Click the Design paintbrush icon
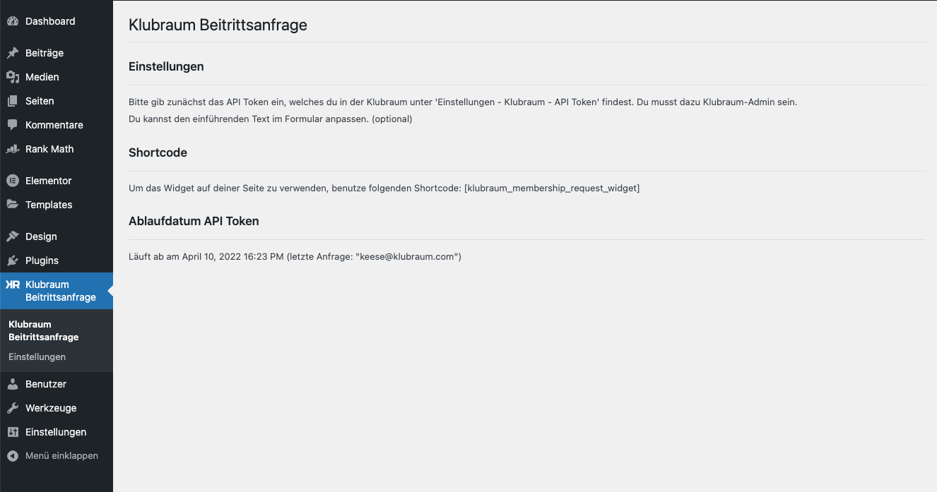Screen dimensions: 937x492 (x=13, y=236)
